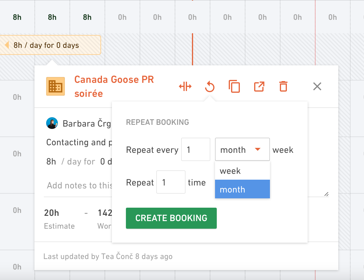Close the booking details popup
Viewport: 364px width, 280px height.
click(x=317, y=86)
